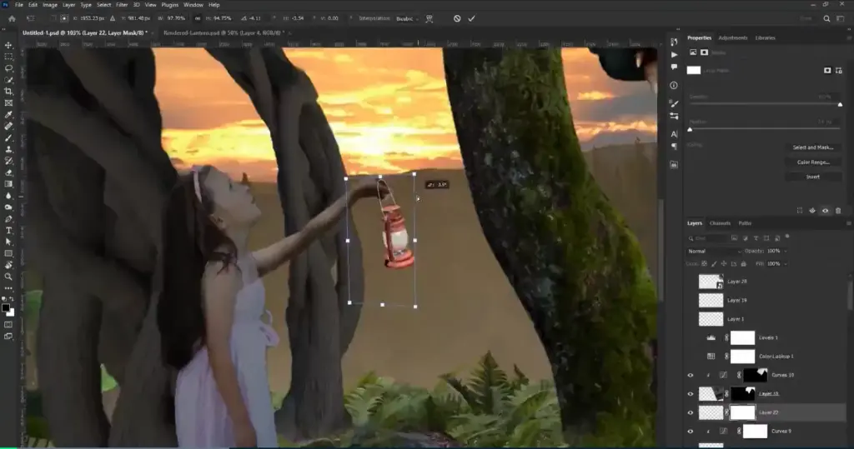Select the History Brush tool
This screenshot has width=854, height=449.
8,161
